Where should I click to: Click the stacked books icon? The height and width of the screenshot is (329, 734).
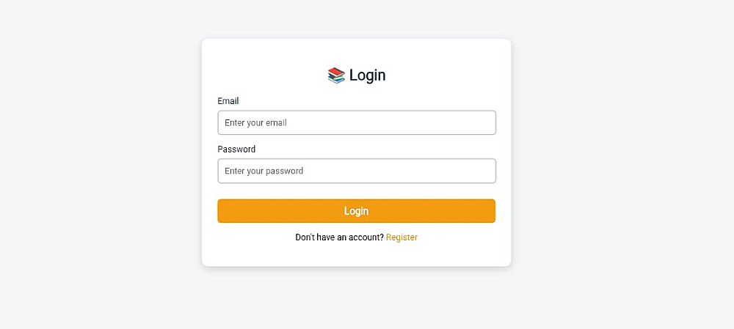[x=336, y=75]
